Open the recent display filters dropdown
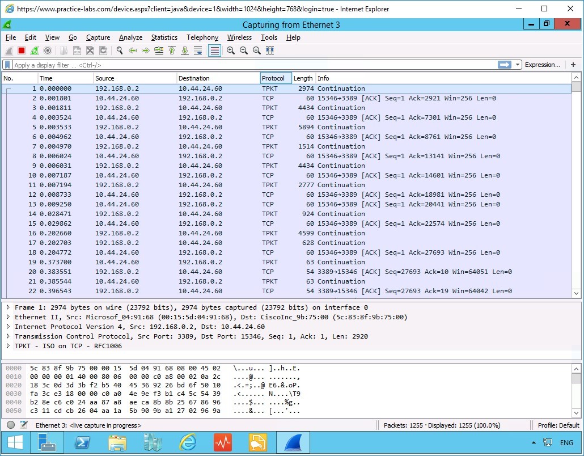Screen dimensions: 584x456 pos(517,65)
